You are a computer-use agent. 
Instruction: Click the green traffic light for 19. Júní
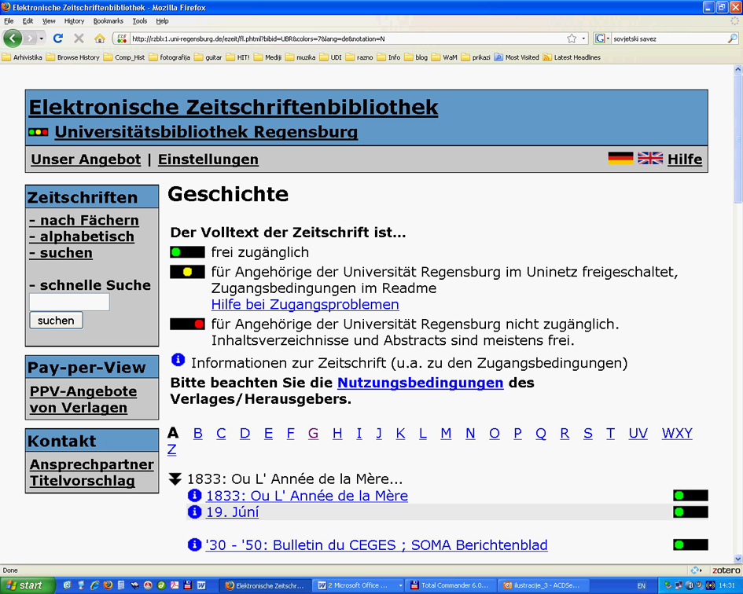tap(690, 512)
